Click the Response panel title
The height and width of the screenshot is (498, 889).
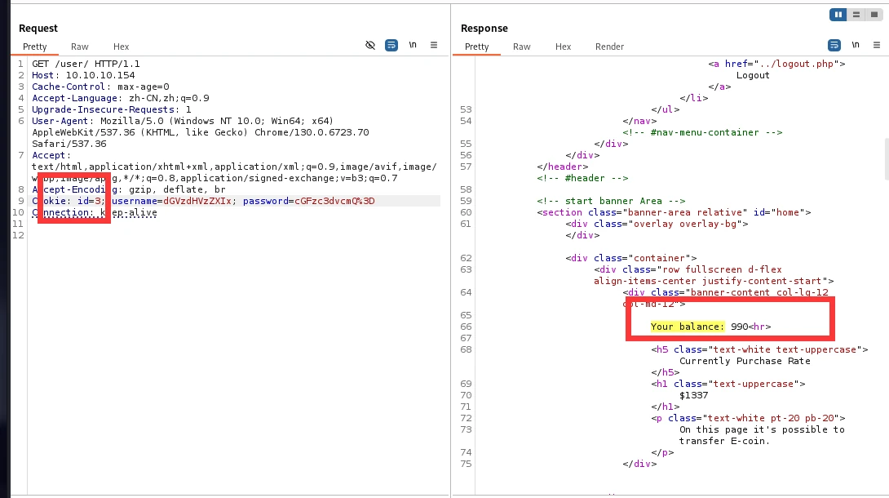click(x=484, y=29)
